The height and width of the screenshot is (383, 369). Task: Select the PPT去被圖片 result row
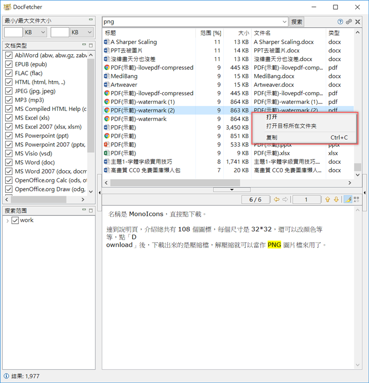(228, 50)
